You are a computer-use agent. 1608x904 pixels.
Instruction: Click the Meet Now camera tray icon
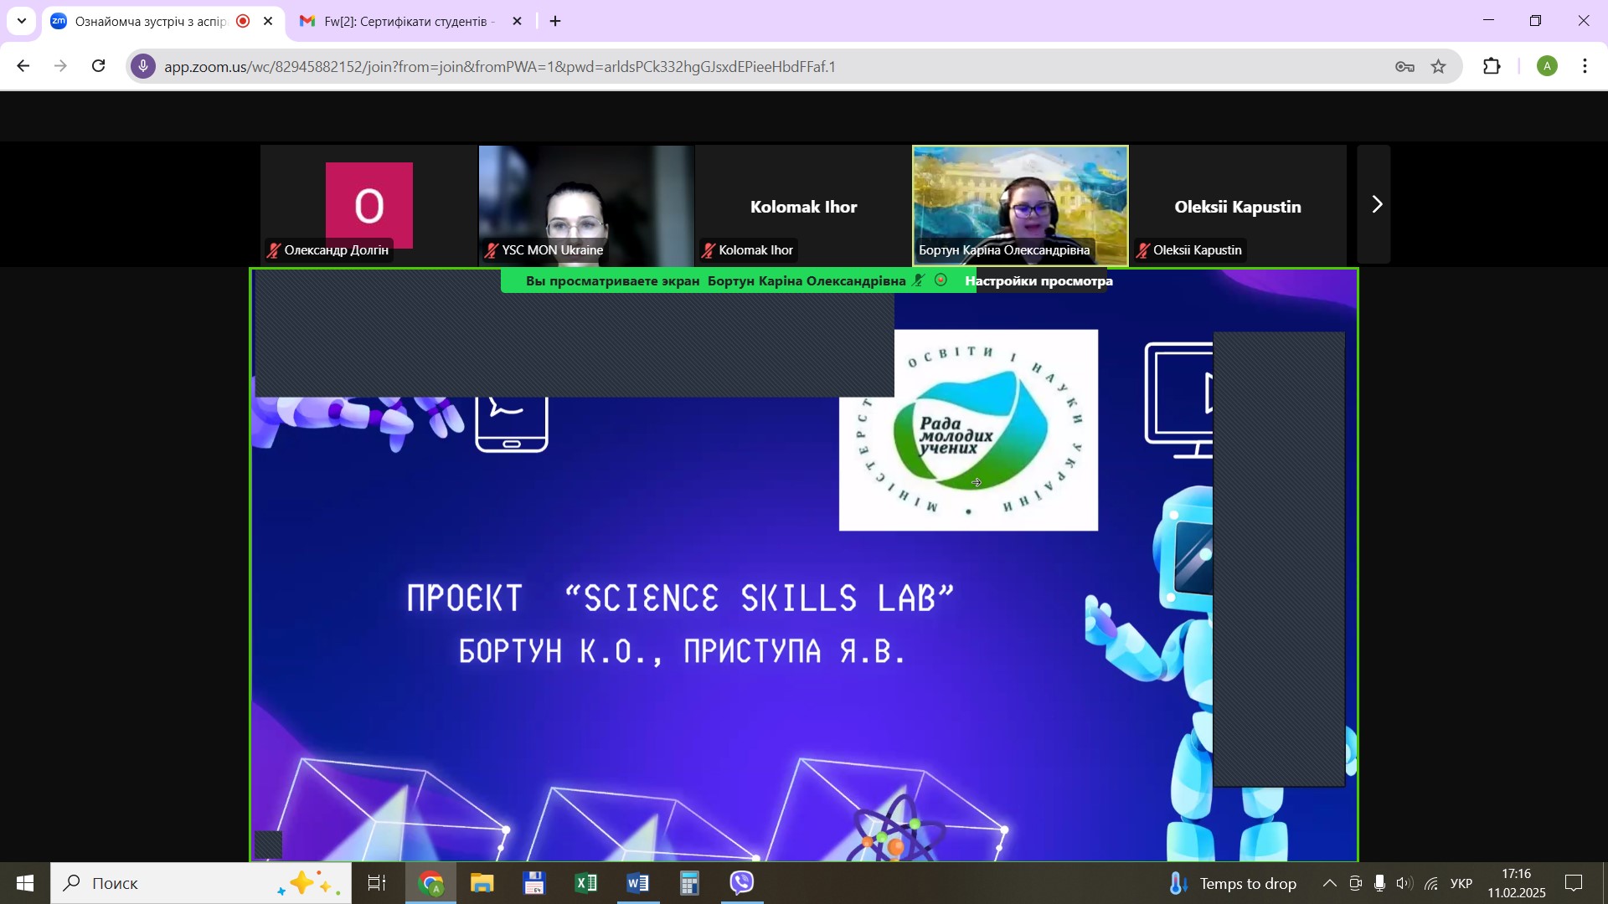(1355, 883)
